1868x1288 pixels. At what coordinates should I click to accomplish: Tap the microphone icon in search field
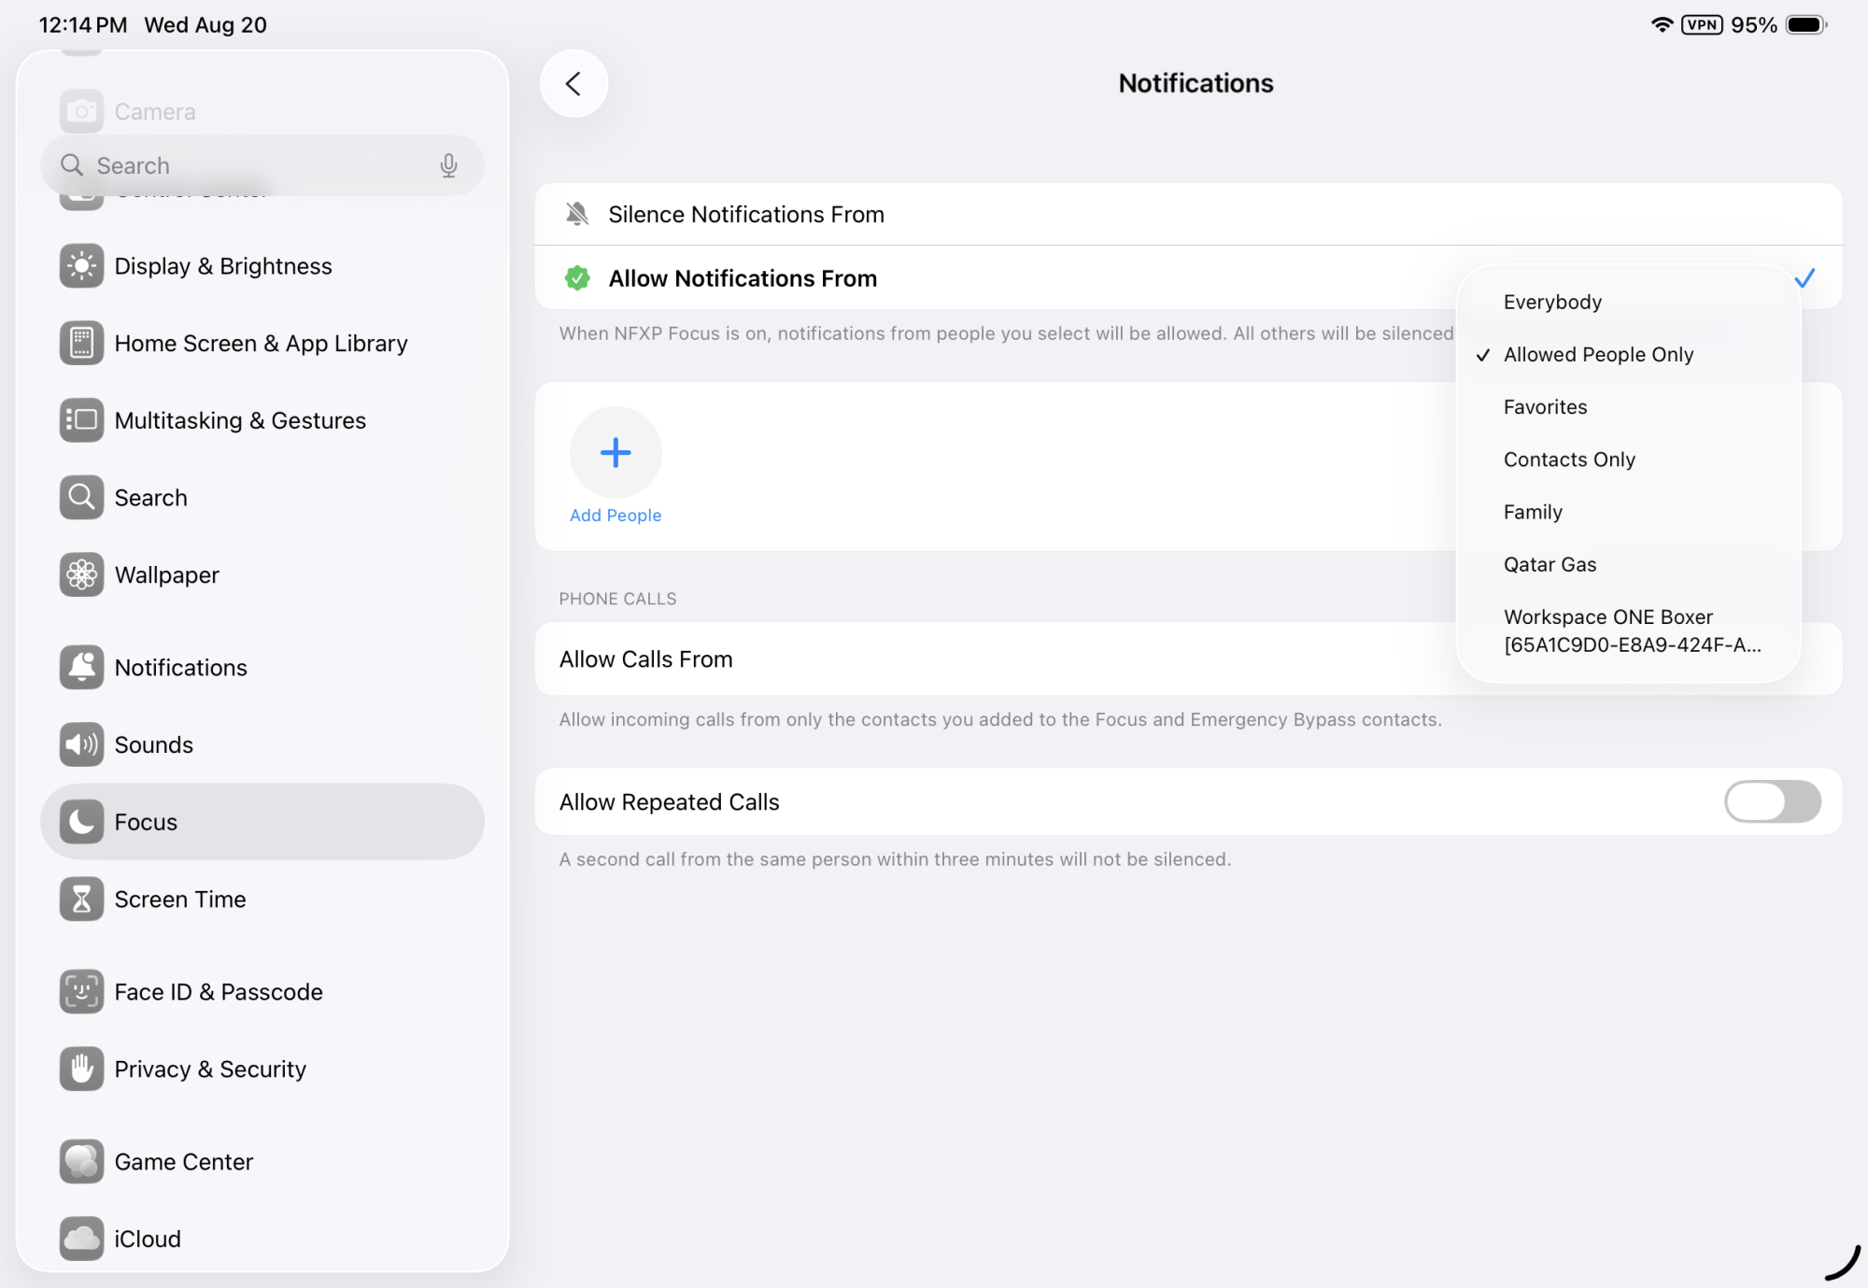tap(448, 165)
